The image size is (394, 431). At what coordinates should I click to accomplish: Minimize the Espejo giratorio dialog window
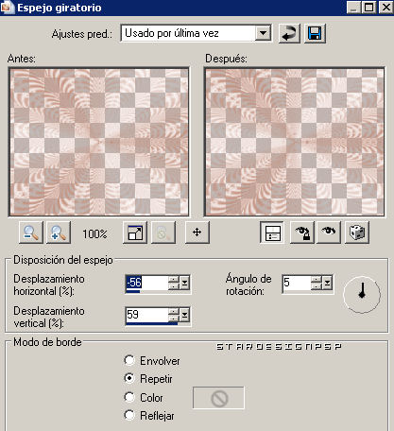pos(354,7)
